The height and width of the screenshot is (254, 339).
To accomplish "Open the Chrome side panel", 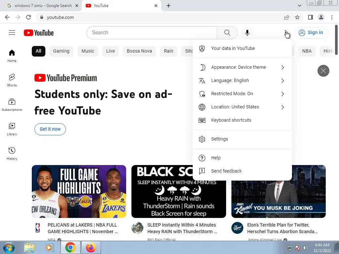I will click(311, 17).
